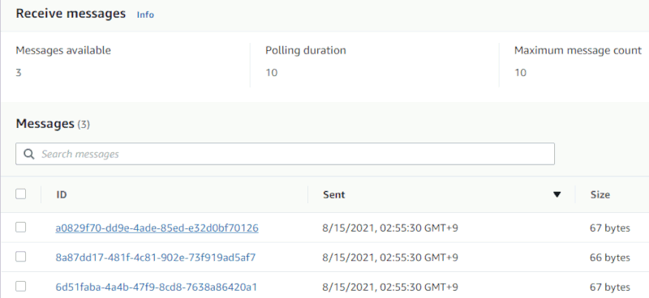Click the Sent column header label
The width and height of the screenshot is (649, 298).
[334, 194]
